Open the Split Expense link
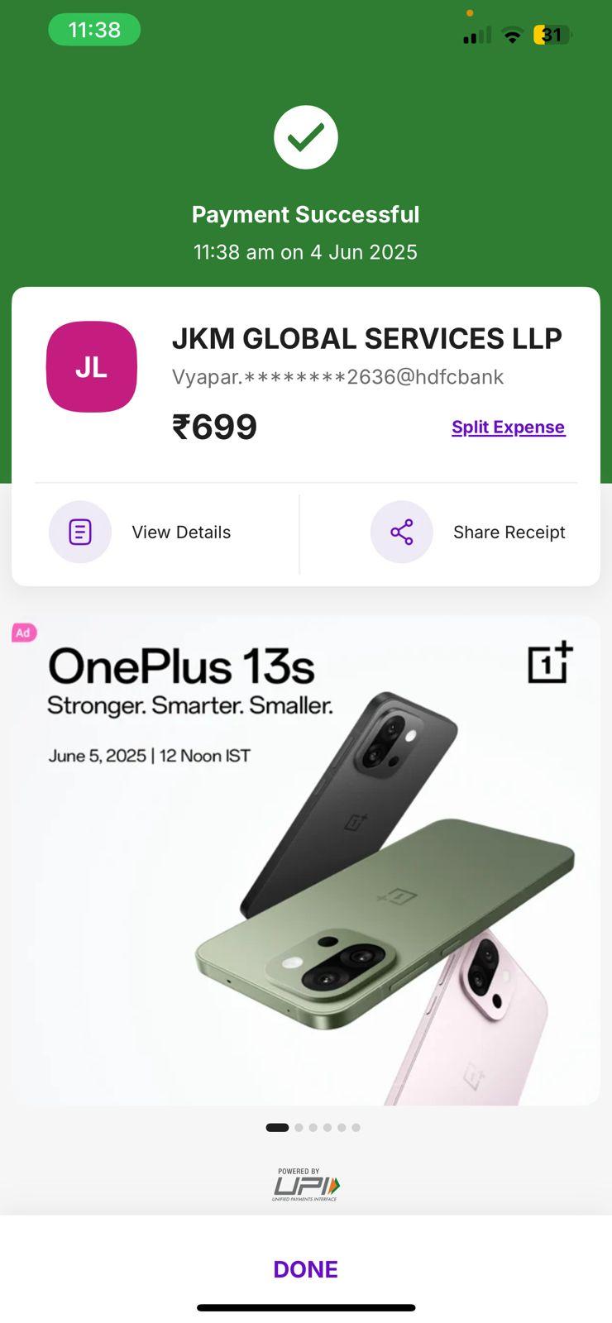Image resolution: width=612 pixels, height=1323 pixels. 509,427
